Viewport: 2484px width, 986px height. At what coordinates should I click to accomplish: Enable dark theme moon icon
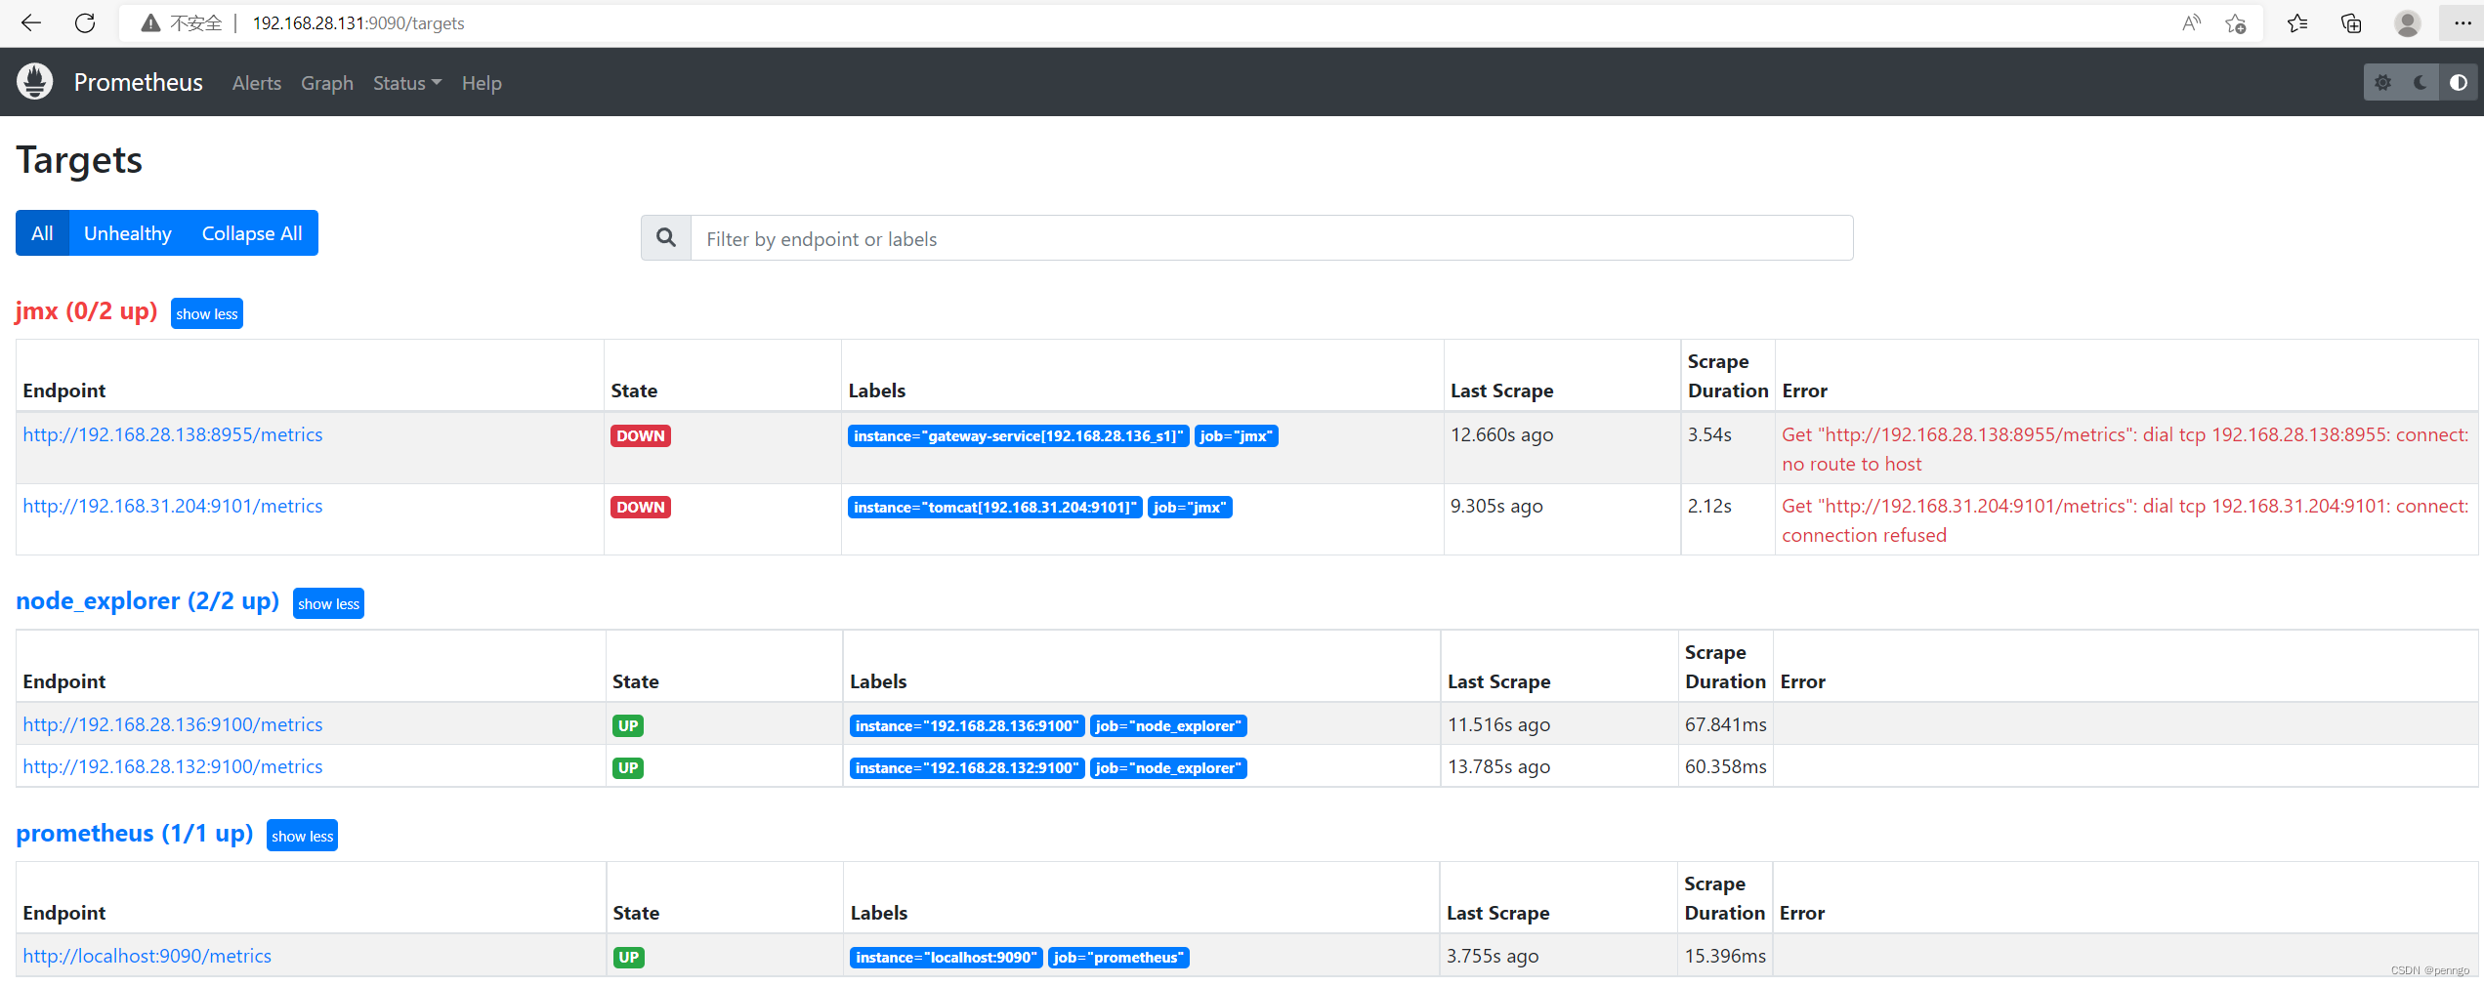pos(2420,83)
